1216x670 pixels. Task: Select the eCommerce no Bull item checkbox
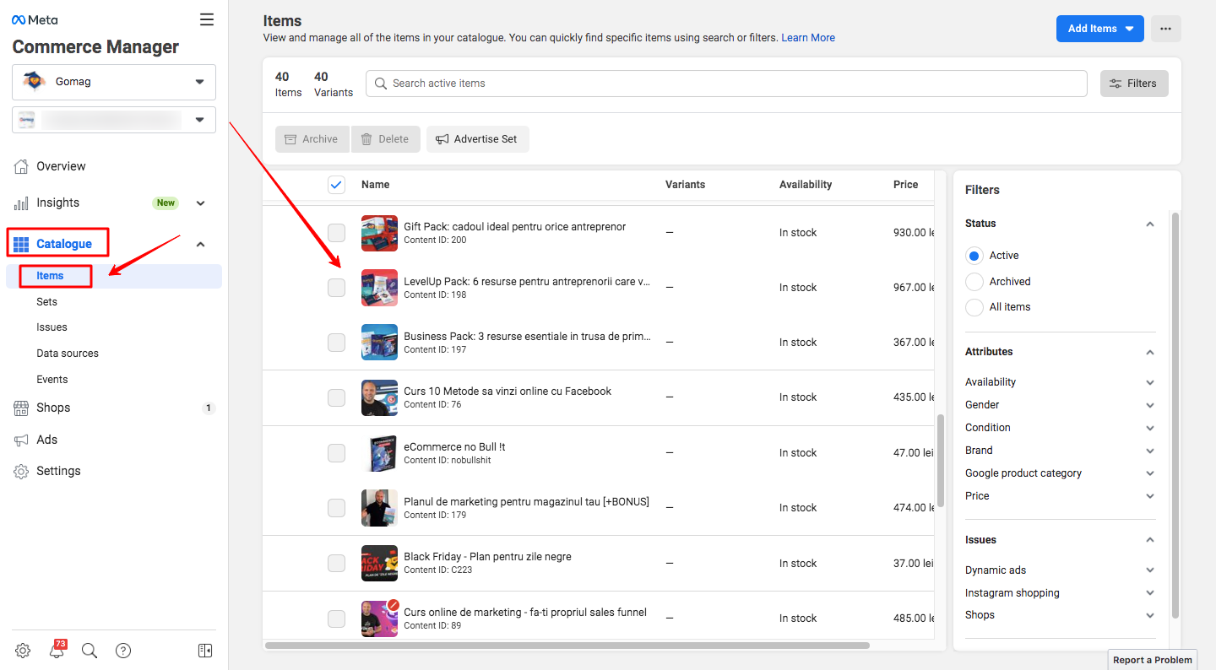coord(336,453)
